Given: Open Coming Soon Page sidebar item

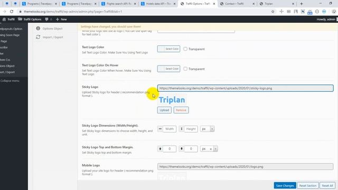Looking at the screenshot, I should pos(10,35).
